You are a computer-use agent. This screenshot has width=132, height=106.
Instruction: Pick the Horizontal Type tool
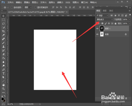click(x=3, y=73)
